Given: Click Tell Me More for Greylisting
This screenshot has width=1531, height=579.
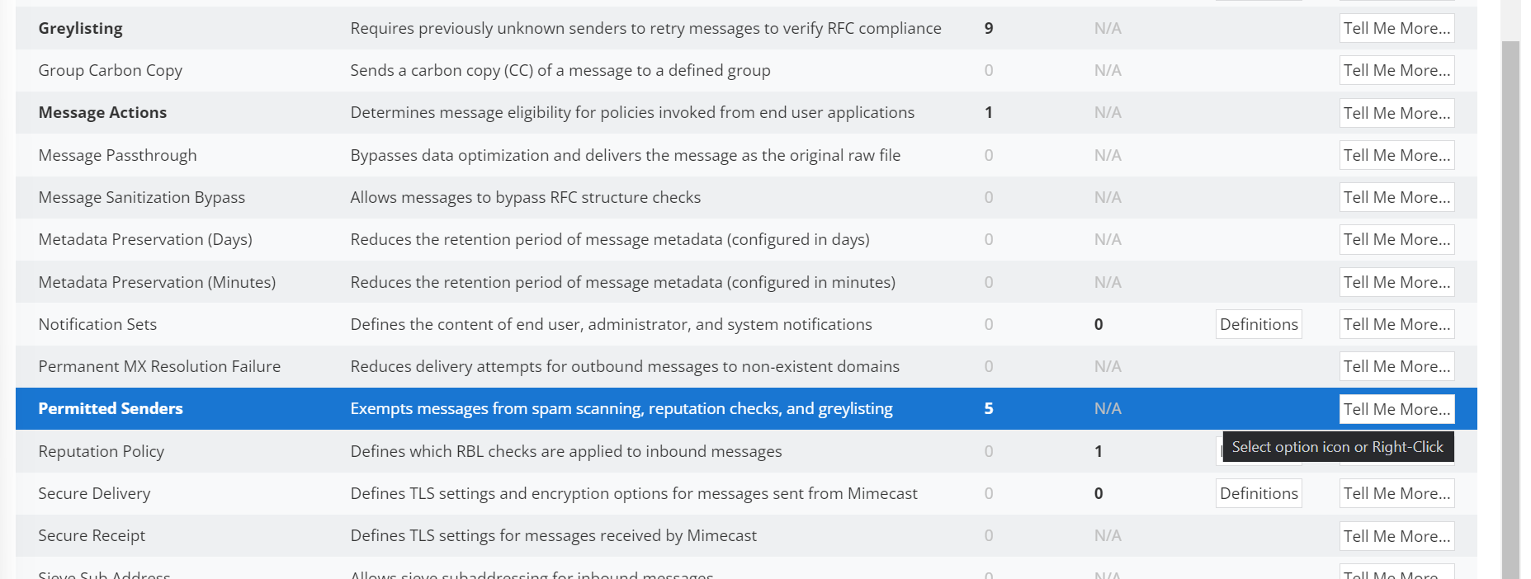Looking at the screenshot, I should click(x=1396, y=28).
